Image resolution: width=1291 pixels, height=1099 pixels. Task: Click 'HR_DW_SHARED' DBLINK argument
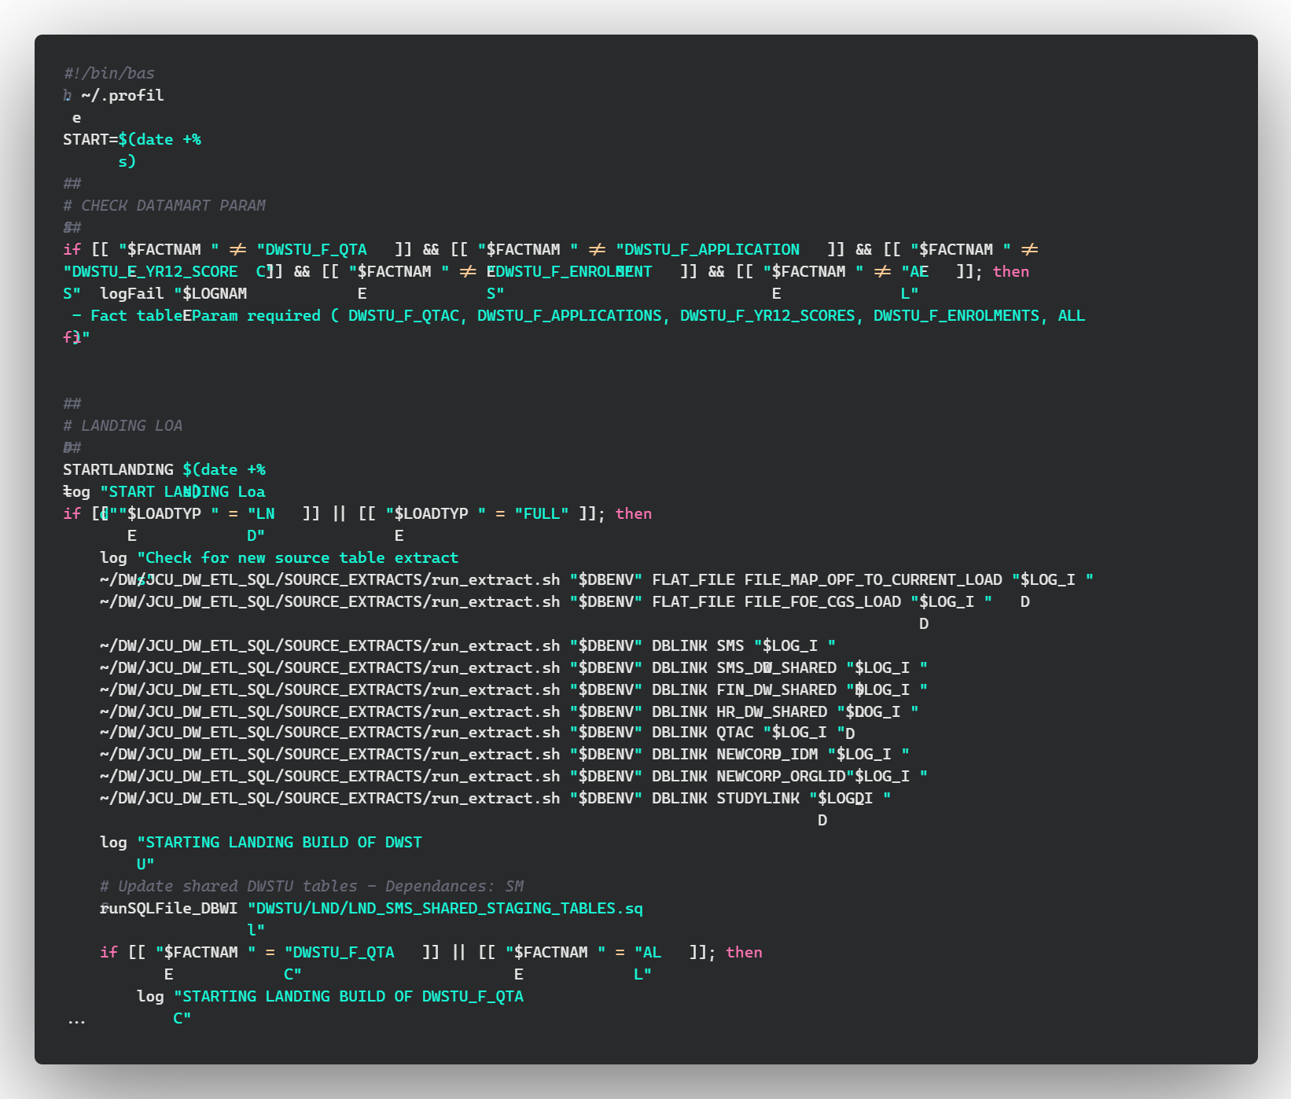pos(772,711)
